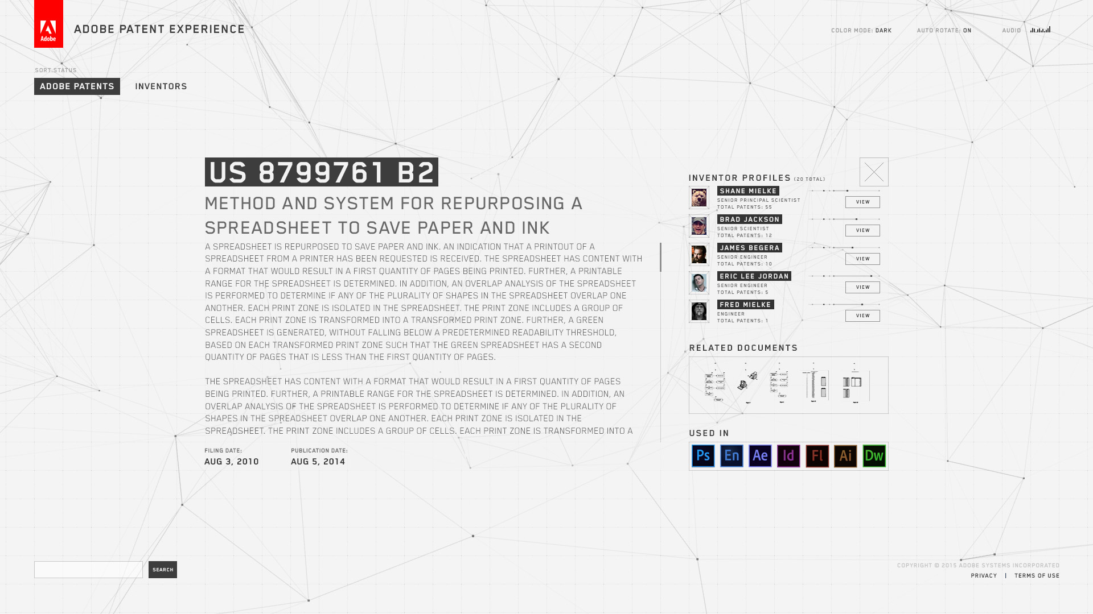The height and width of the screenshot is (614, 1093).
Task: Toggle color mode from Dark
Action: 883,31
